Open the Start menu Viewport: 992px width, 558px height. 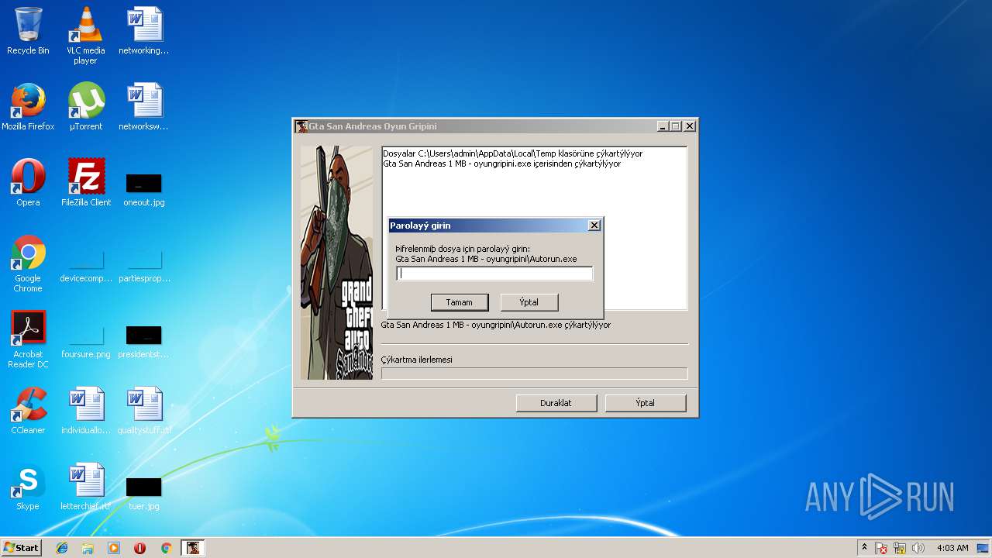tap(22, 548)
